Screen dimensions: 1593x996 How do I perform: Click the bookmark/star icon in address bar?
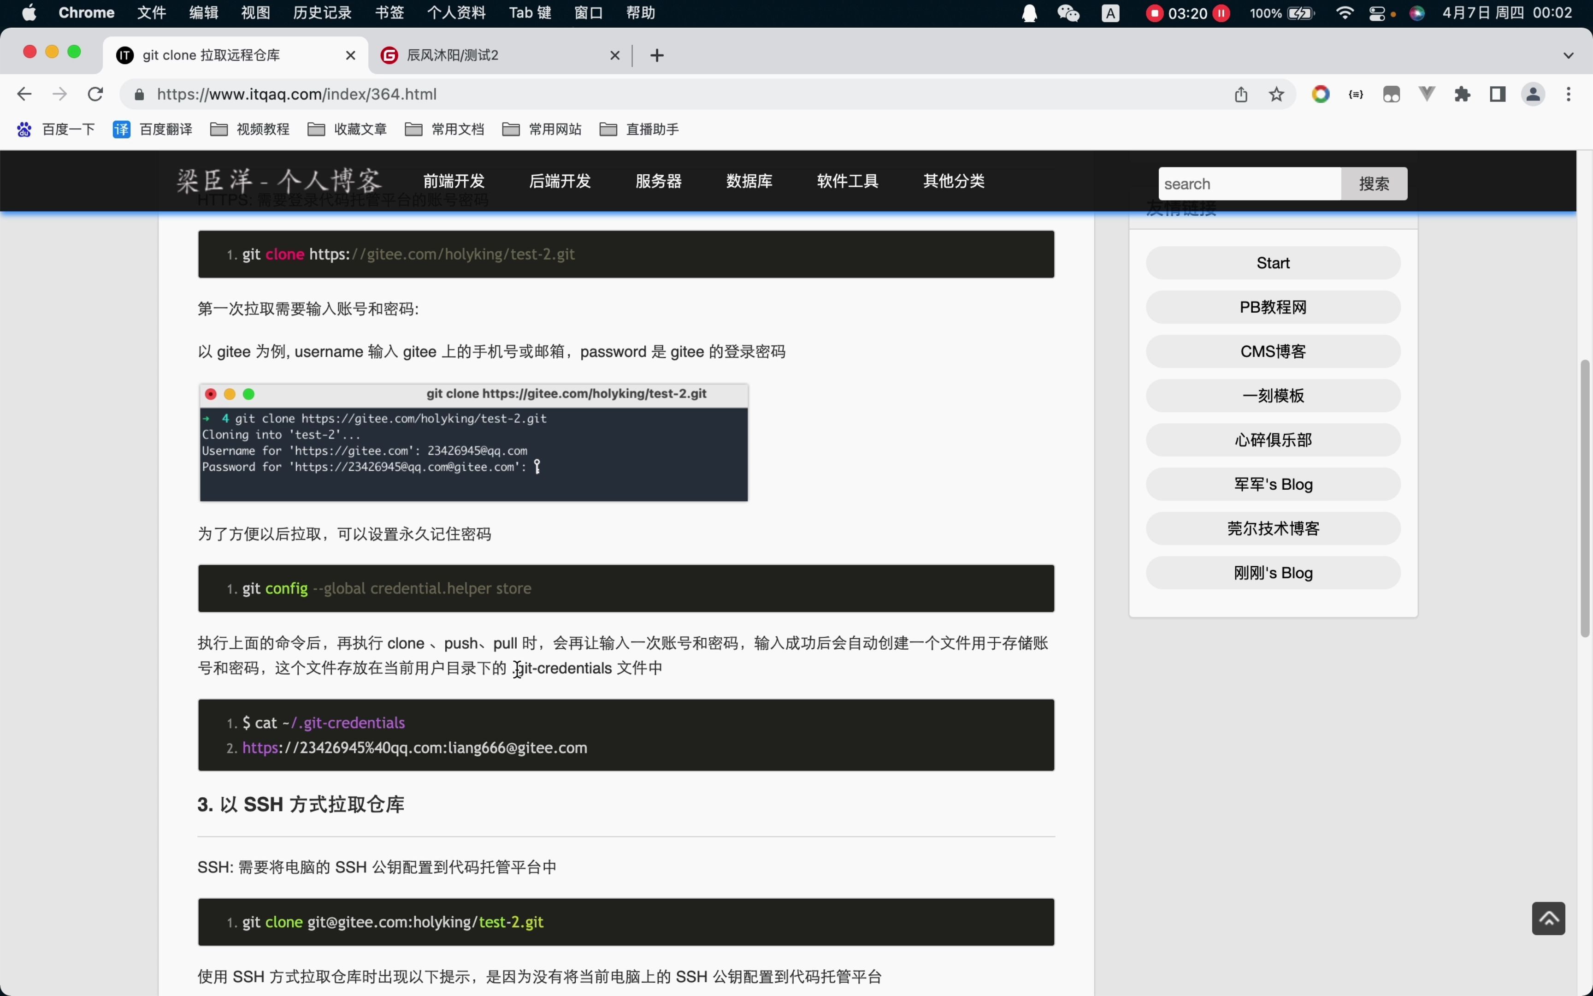(x=1275, y=93)
